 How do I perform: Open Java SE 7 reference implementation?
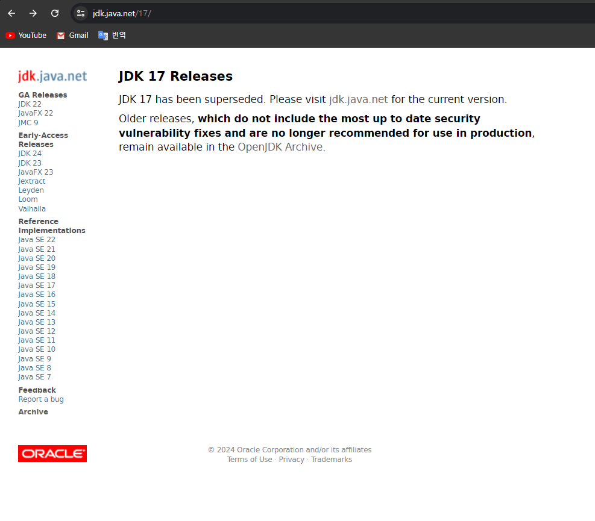[34, 376]
